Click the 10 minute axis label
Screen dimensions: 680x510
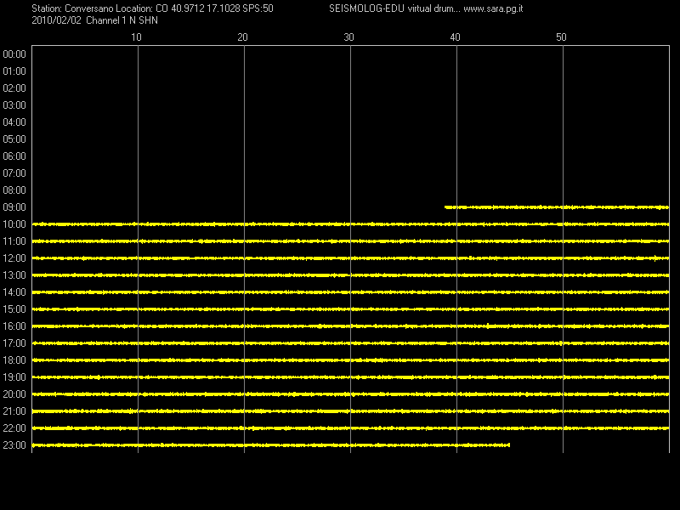pos(136,37)
